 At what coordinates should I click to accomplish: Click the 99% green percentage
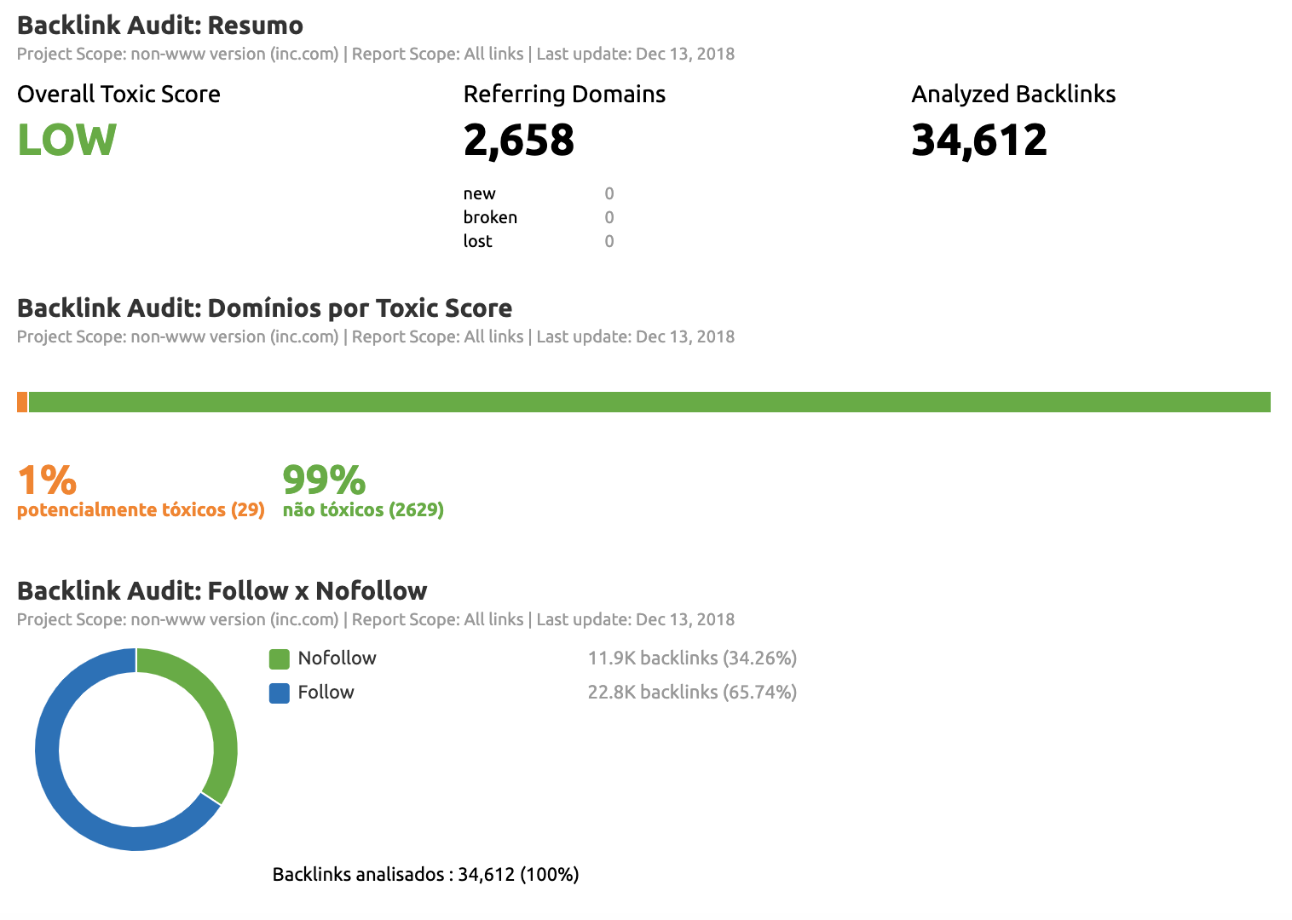coord(324,480)
